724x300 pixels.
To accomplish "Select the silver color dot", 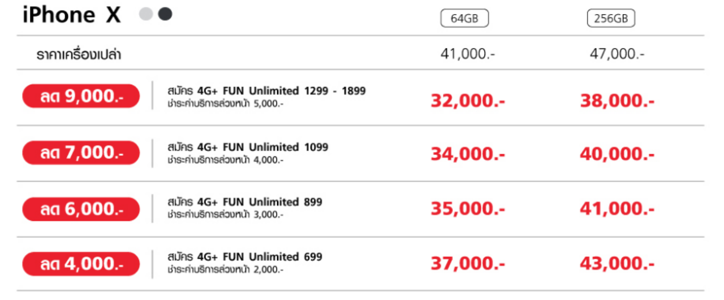I will click(x=146, y=15).
